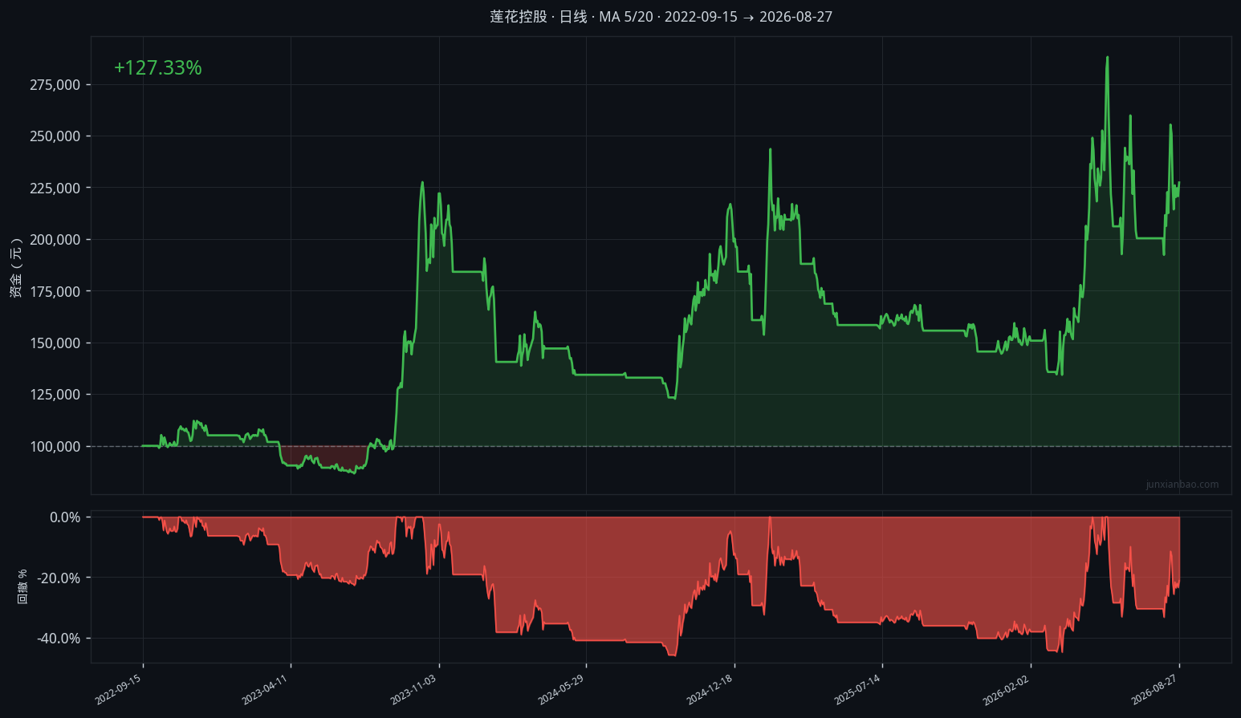Select the 2024-12-18 date tick label
The width and height of the screenshot is (1241, 718).
tap(710, 689)
